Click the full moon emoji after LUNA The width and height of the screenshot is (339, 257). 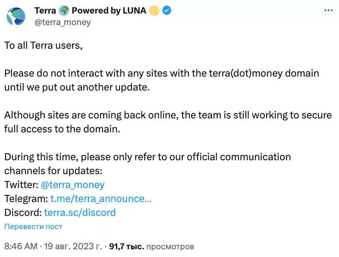(x=154, y=11)
